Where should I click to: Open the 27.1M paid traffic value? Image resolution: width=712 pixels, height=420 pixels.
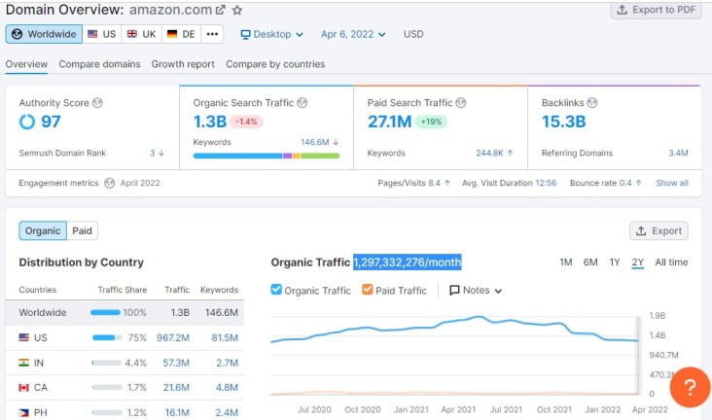coord(389,122)
